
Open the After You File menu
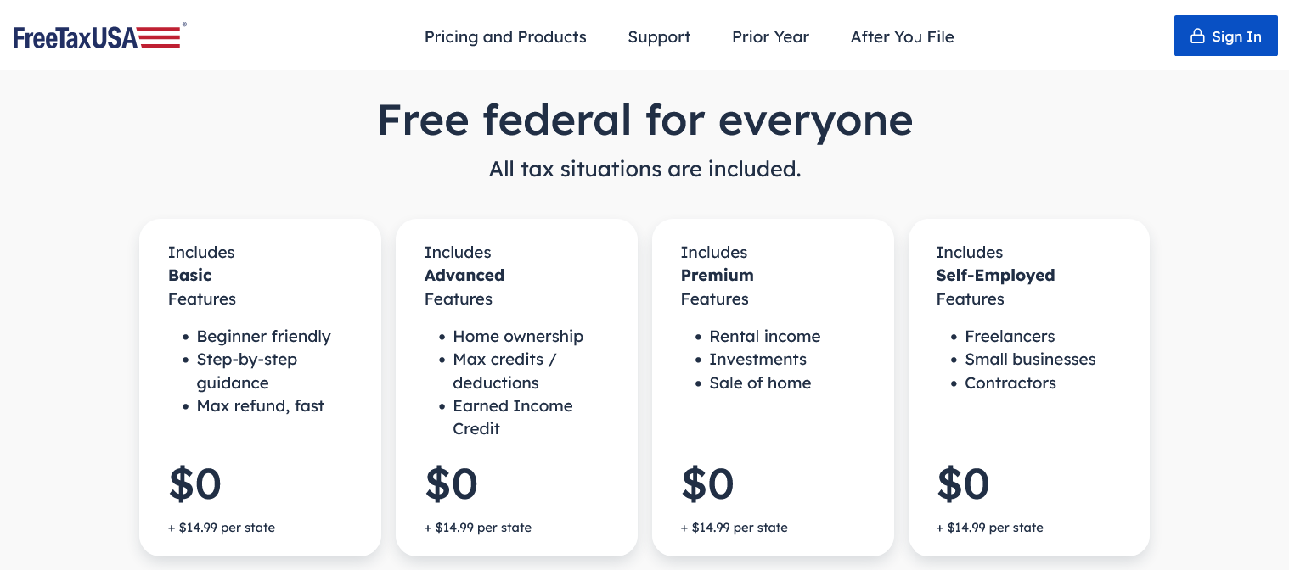[902, 37]
